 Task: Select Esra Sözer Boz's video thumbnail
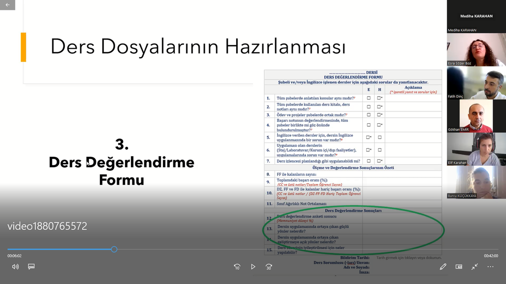coord(476,50)
